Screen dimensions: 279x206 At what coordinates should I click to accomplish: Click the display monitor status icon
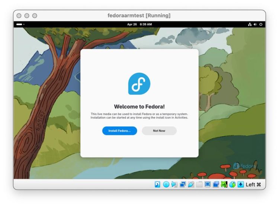click(208, 184)
